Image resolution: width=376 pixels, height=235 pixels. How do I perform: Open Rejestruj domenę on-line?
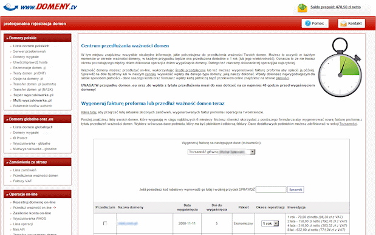(x=34, y=202)
